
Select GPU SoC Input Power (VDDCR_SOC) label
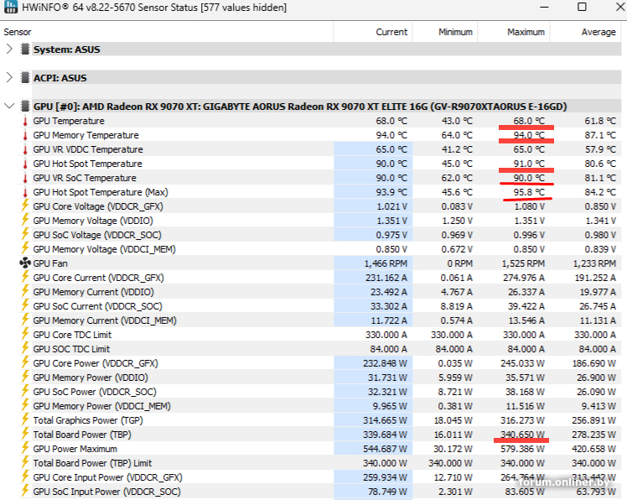106,492
